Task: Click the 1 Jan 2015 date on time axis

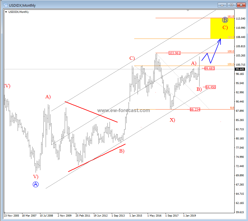Action: pyautogui.click(x=136, y=216)
